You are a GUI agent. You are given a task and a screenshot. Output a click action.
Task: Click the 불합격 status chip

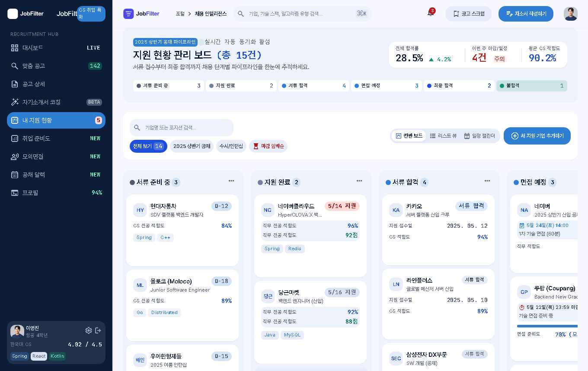pyautogui.click(x=532, y=86)
